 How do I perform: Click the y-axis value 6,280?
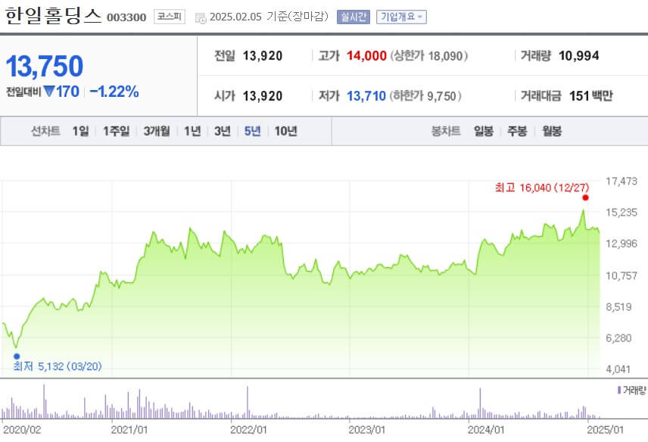(x=618, y=338)
